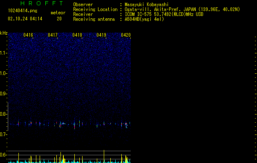The width and height of the screenshot is (257, 163).
Task: Click the 0.7 frequency axis label
Action: point(3,134)
